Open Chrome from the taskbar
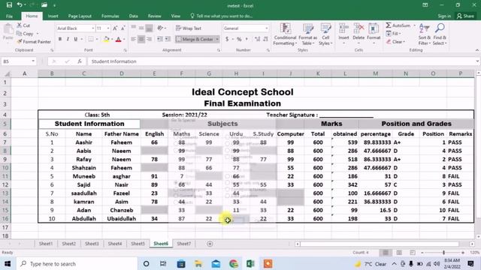Viewport: 481px width, 270px height. coord(234,263)
